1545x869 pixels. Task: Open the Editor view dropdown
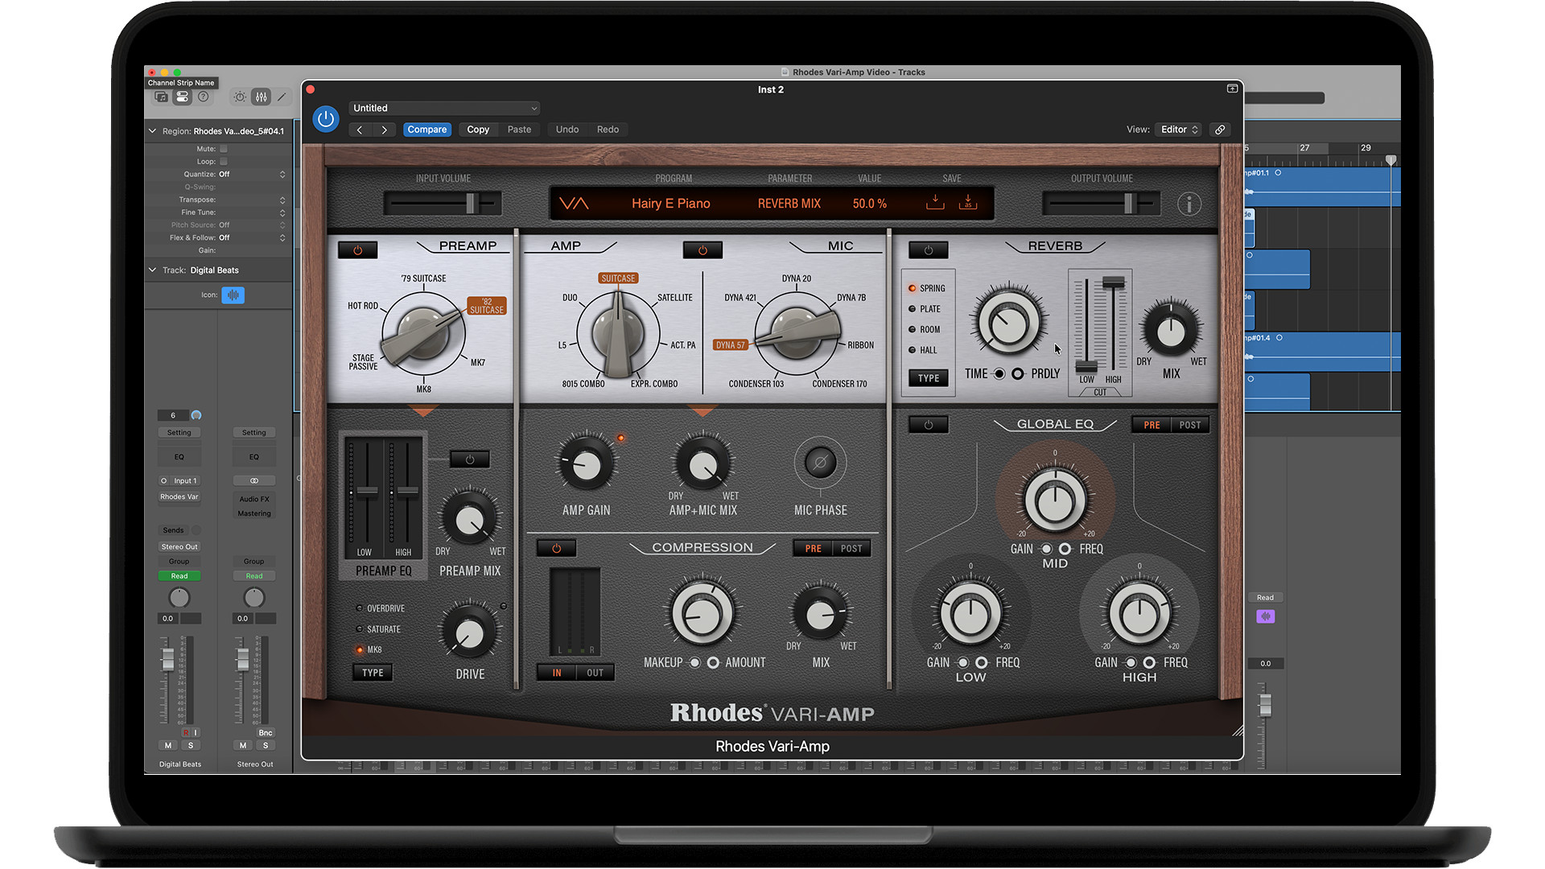(1179, 130)
